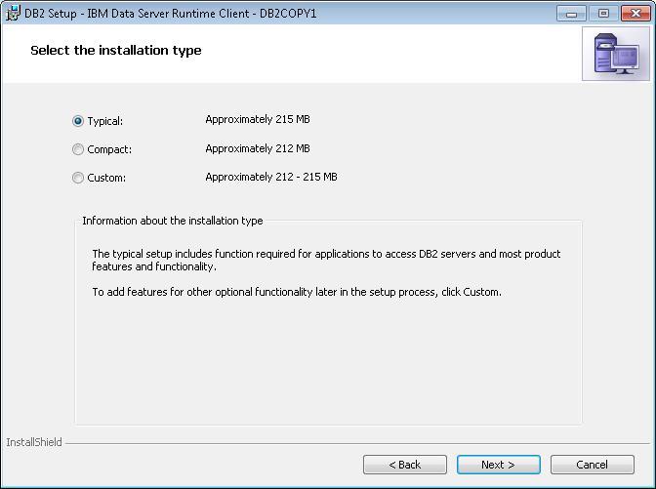
Task: Click the 'To add features' paragraph
Action: click(x=297, y=292)
